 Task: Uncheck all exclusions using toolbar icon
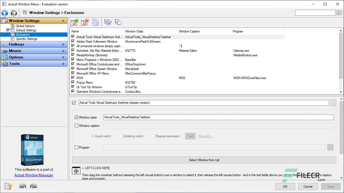pos(118,22)
